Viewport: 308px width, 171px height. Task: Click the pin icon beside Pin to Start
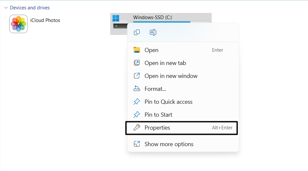coord(137,115)
